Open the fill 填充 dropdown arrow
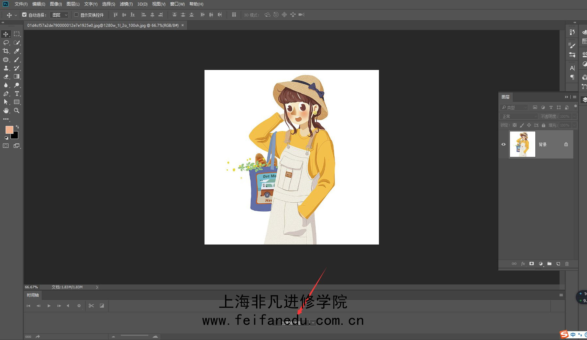 point(574,125)
